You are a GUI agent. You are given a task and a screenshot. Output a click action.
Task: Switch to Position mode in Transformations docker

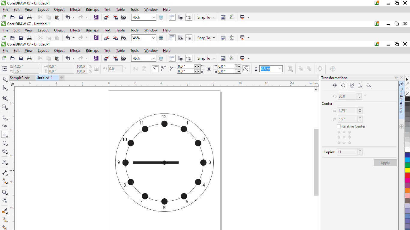click(335, 85)
